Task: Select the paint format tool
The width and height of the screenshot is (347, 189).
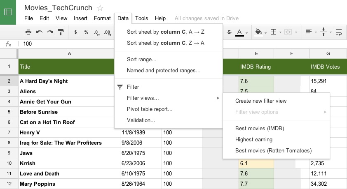Action: point(61,32)
